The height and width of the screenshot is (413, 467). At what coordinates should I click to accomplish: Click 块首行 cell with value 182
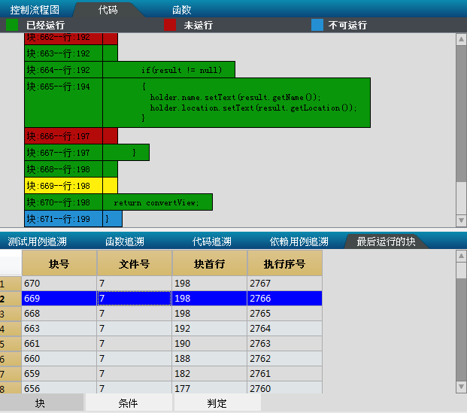pos(209,373)
